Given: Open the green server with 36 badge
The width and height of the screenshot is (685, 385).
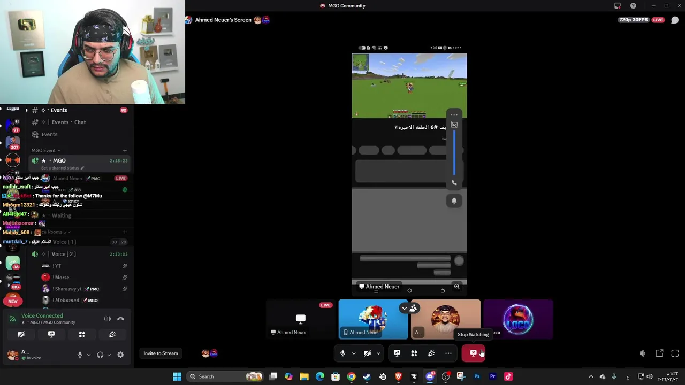Looking at the screenshot, I should coord(13,263).
